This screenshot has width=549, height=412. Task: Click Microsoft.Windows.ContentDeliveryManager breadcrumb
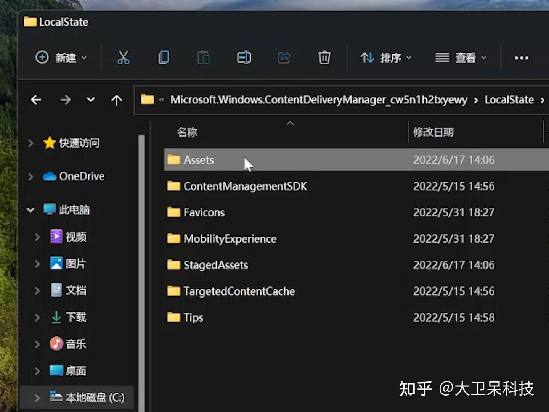319,100
